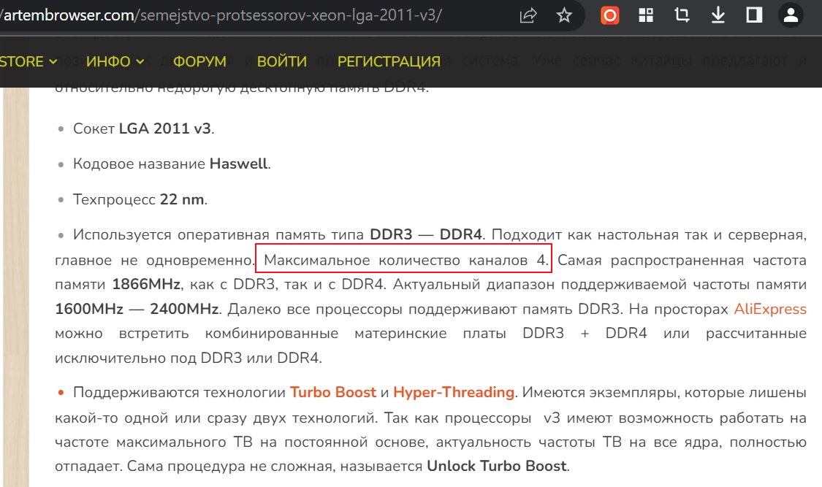Click the bold text '1600MHz — 2400MHz'
822x487 pixels.
137,309
